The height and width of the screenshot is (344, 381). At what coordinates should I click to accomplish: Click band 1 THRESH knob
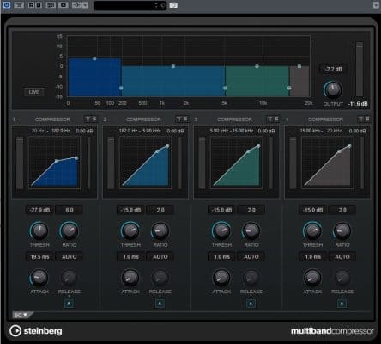click(39, 230)
